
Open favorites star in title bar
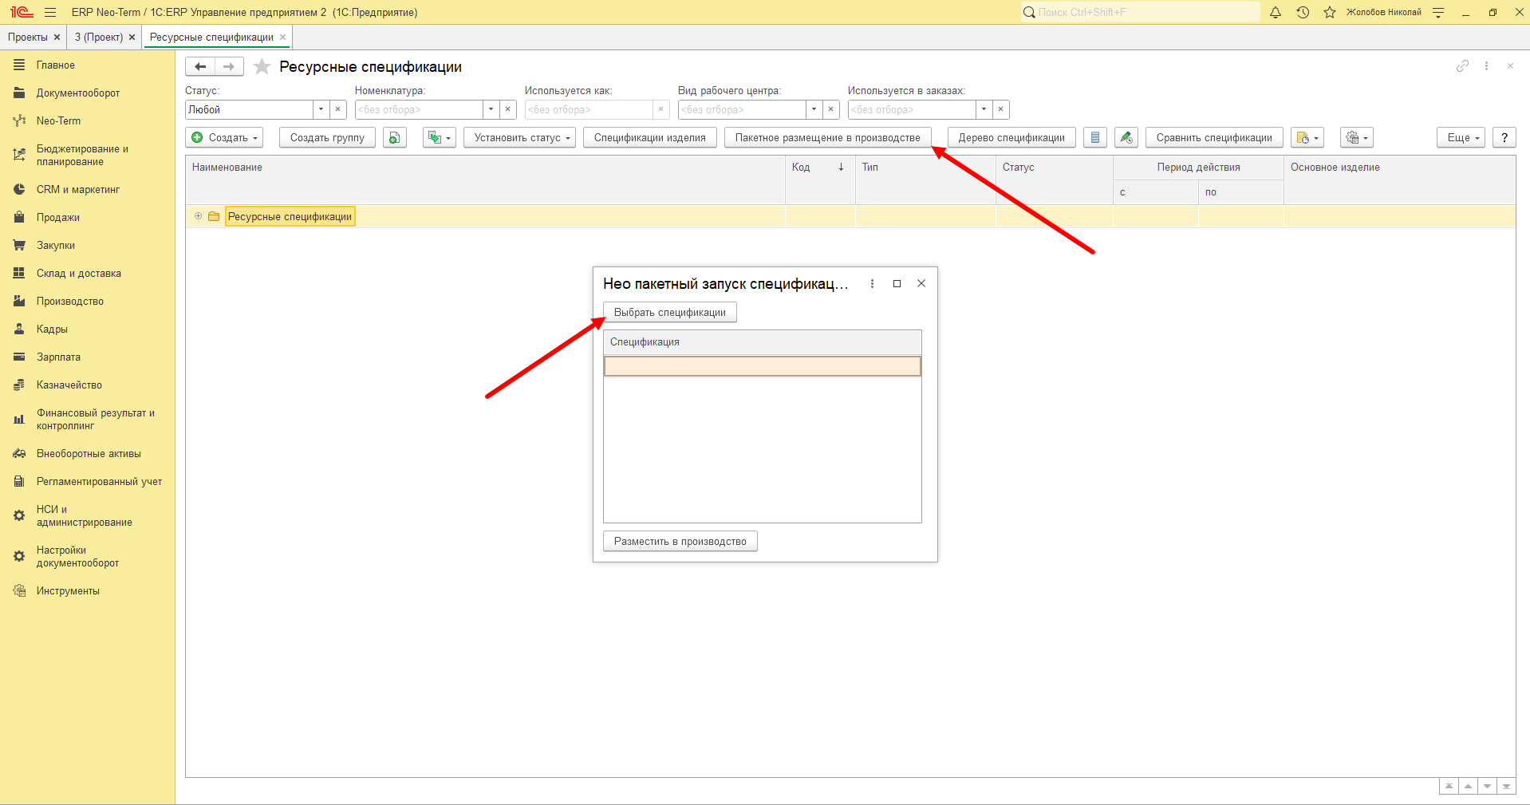tap(1330, 12)
